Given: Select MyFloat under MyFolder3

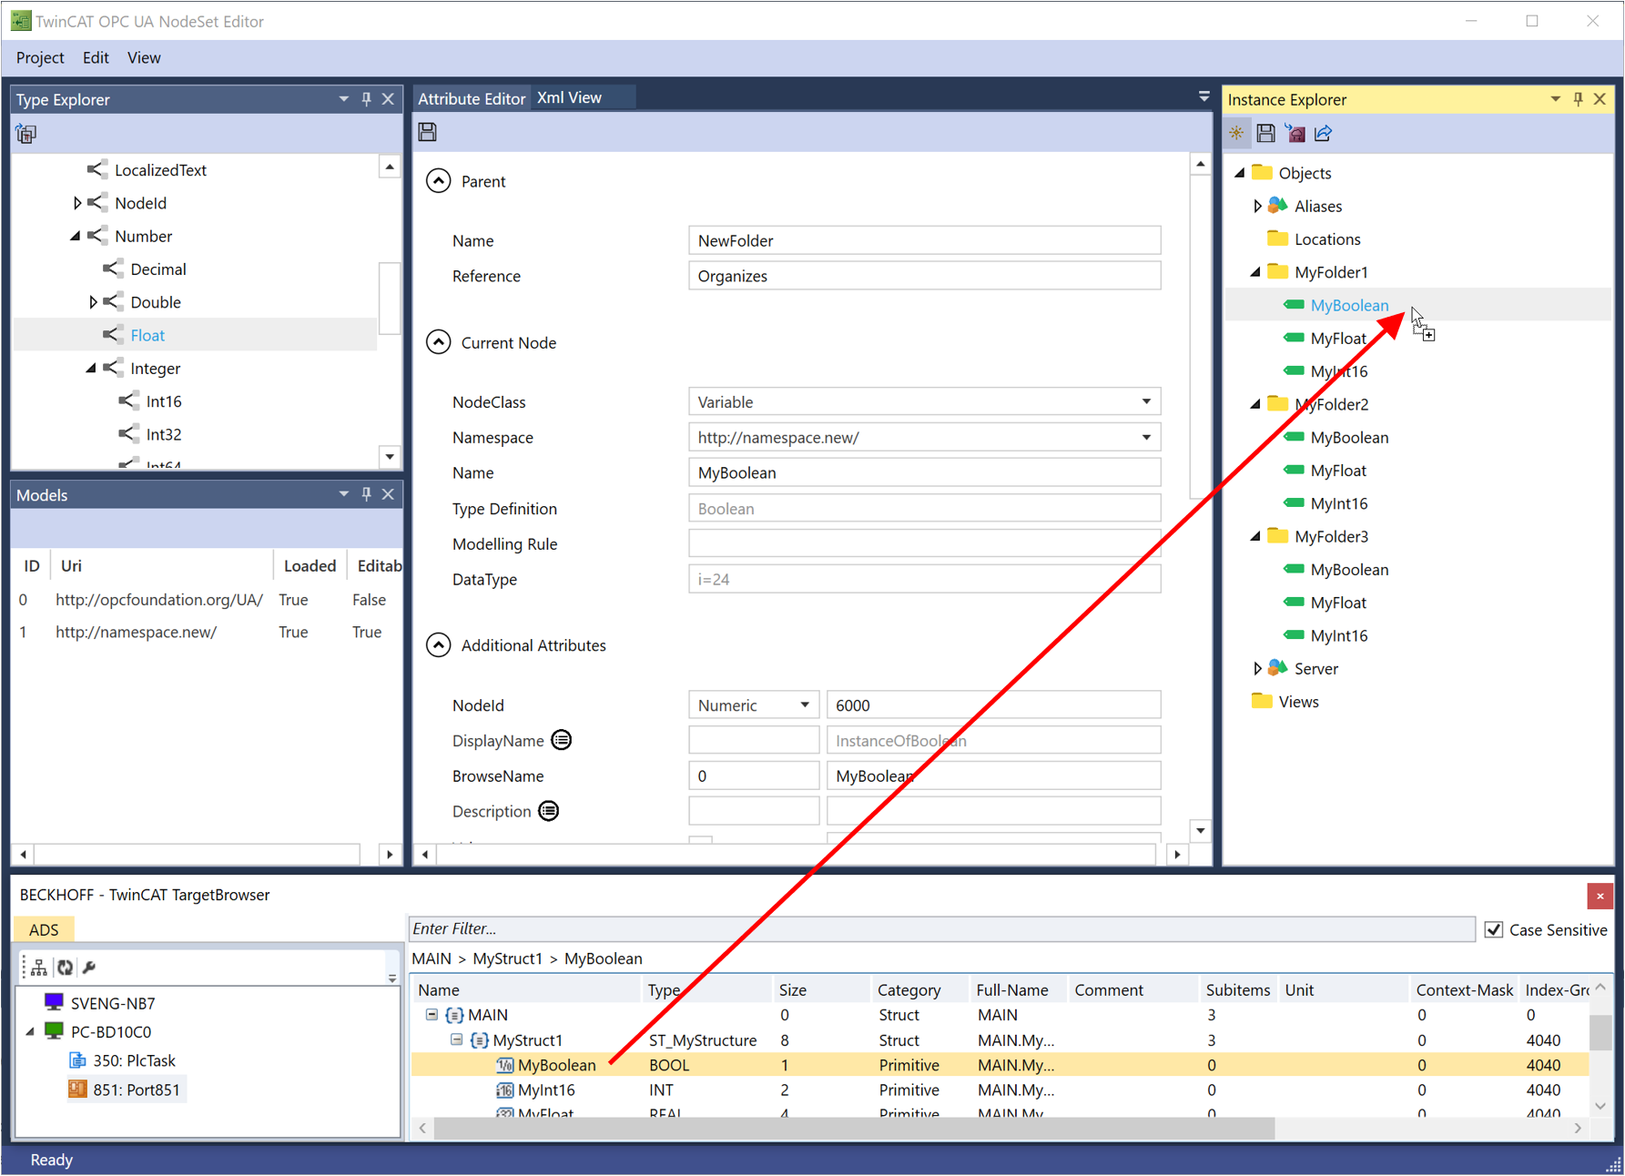Looking at the screenshot, I should (1338, 603).
